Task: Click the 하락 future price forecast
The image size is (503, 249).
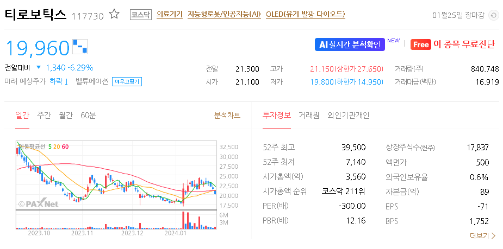Action: [59, 81]
